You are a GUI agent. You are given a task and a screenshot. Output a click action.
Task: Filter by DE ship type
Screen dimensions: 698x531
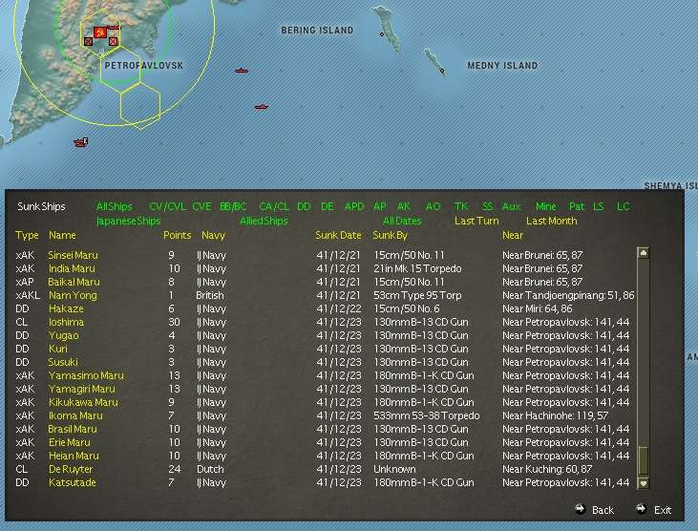pos(328,206)
